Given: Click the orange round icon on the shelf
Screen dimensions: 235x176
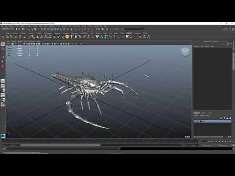Looking at the screenshot, I should tap(67, 37).
